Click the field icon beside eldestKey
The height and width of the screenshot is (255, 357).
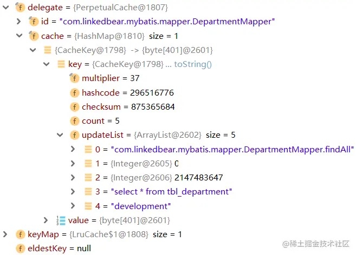pyautogui.click(x=20, y=249)
